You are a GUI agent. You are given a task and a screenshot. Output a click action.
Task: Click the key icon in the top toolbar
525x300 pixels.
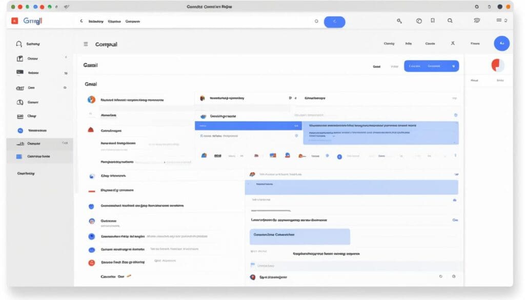pyautogui.click(x=399, y=21)
